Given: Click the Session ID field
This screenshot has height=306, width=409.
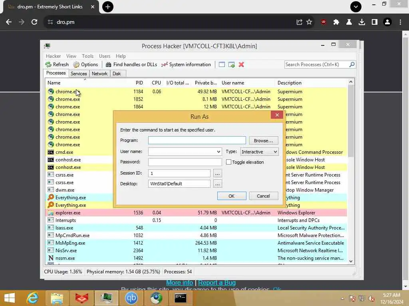Looking at the screenshot, I should pos(179,173).
